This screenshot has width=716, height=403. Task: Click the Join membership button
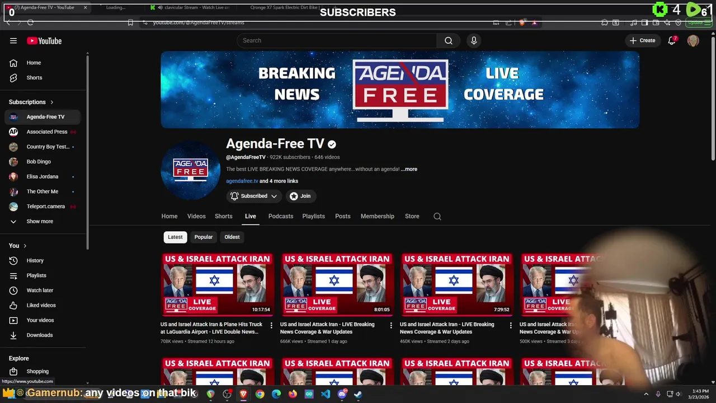point(300,196)
